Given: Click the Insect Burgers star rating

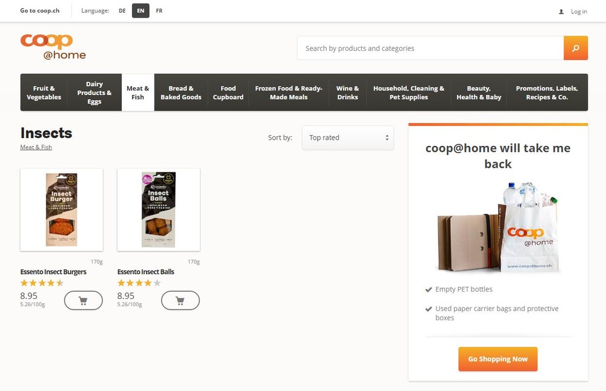Looking at the screenshot, I should [x=42, y=283].
